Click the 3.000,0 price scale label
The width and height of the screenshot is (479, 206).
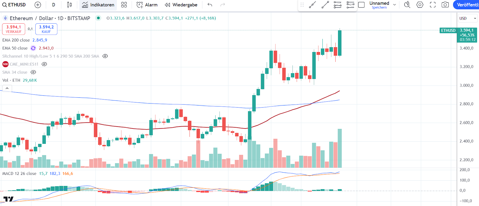tap(466, 86)
